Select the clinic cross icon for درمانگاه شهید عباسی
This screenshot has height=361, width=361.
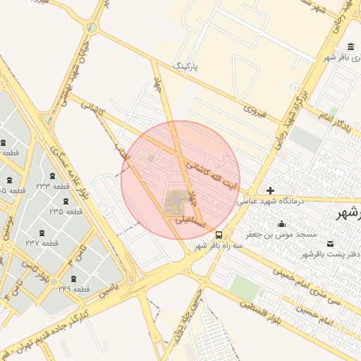pyautogui.click(x=270, y=190)
